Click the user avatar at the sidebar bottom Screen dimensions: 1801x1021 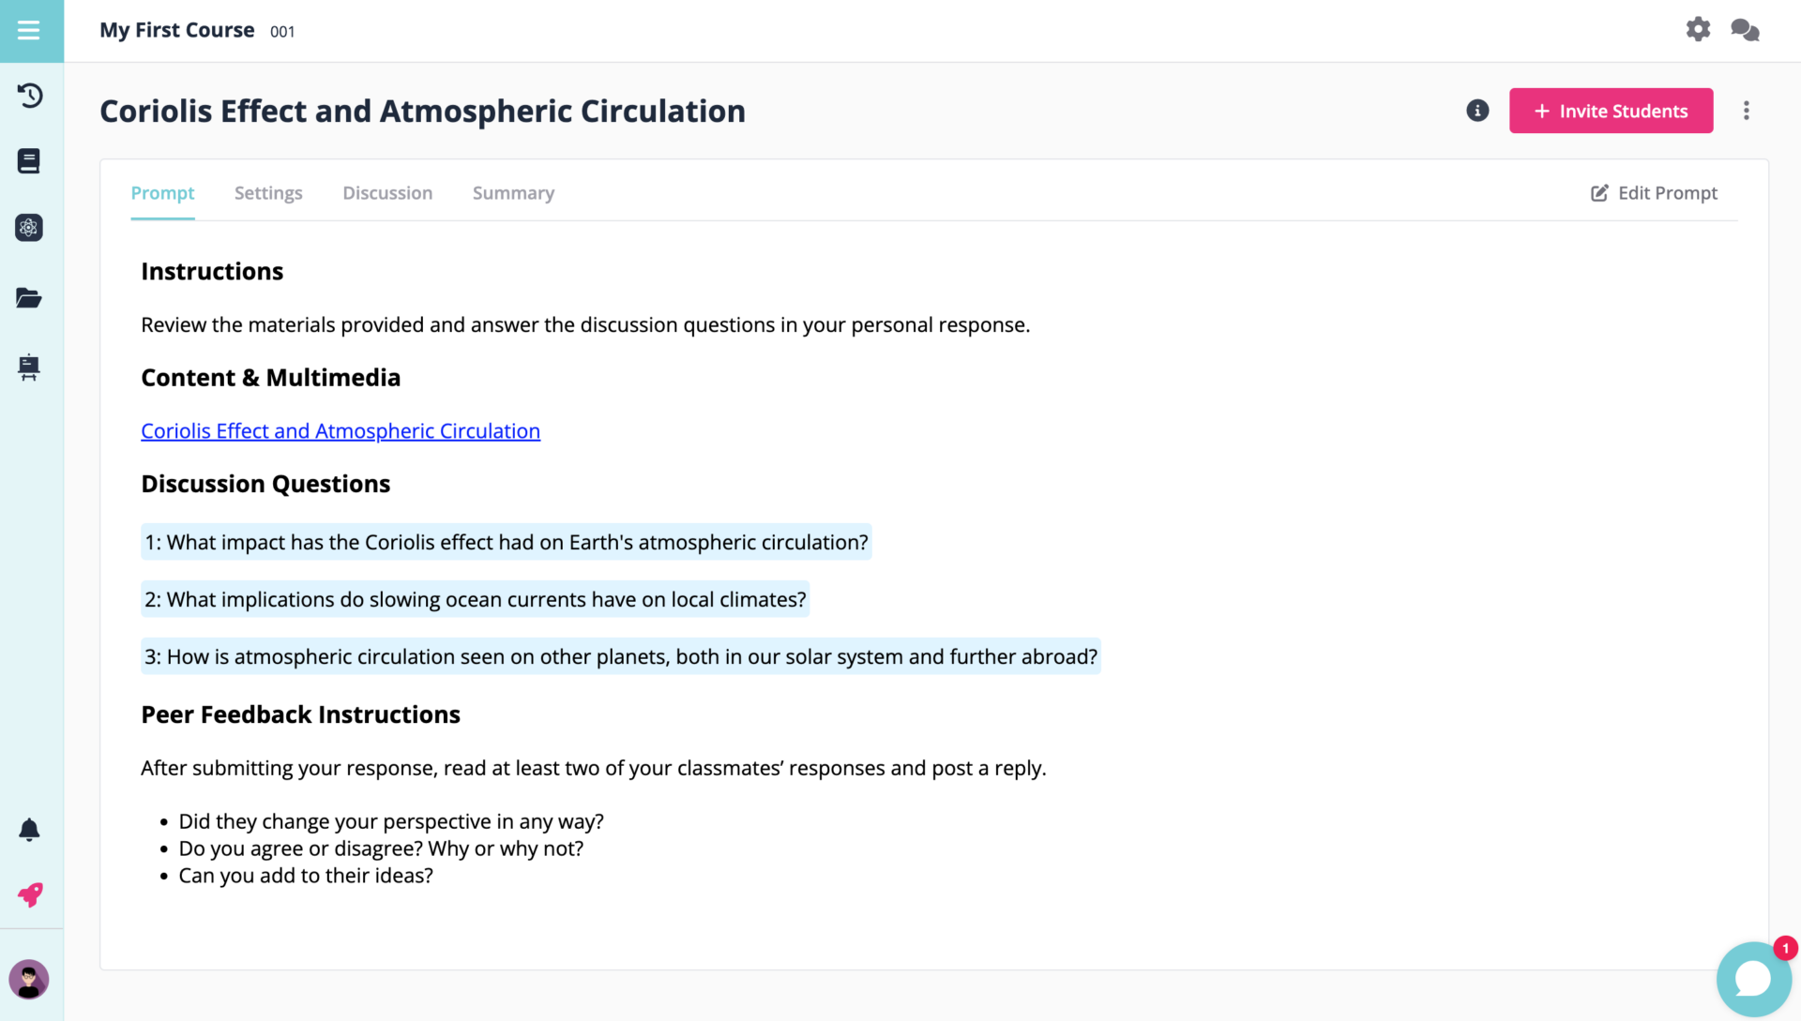pyautogui.click(x=29, y=979)
